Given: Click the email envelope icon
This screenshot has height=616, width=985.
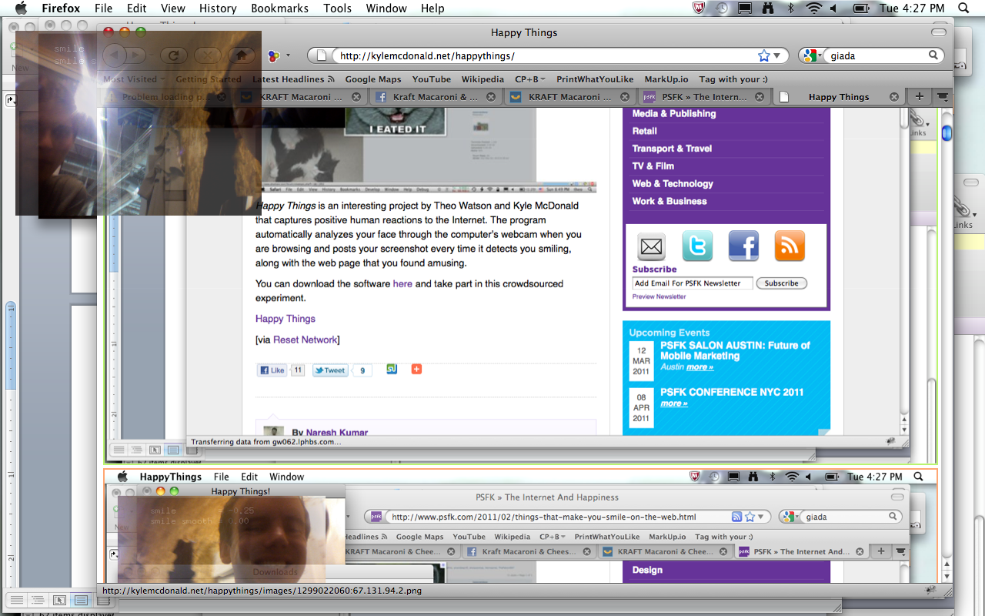Looking at the screenshot, I should [652, 246].
